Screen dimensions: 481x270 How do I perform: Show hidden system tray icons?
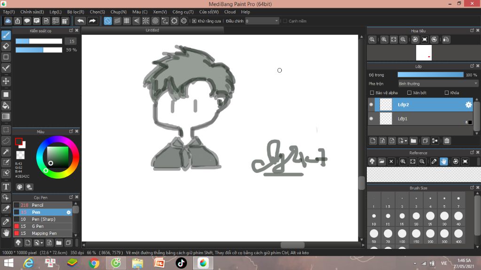(415, 263)
